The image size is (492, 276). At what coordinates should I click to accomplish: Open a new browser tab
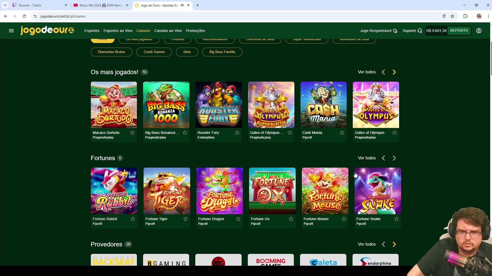[x=198, y=5]
